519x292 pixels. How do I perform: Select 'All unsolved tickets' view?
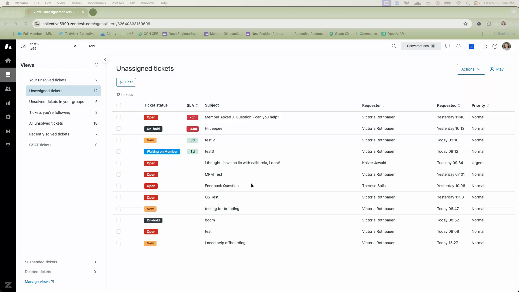click(x=46, y=123)
